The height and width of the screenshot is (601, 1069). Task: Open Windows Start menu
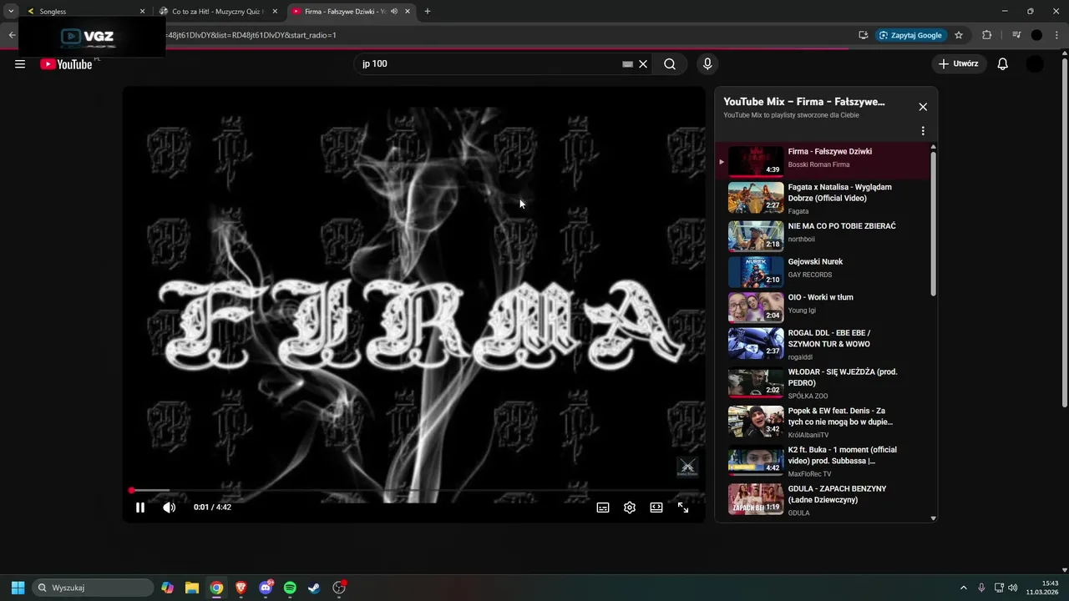tap(18, 588)
